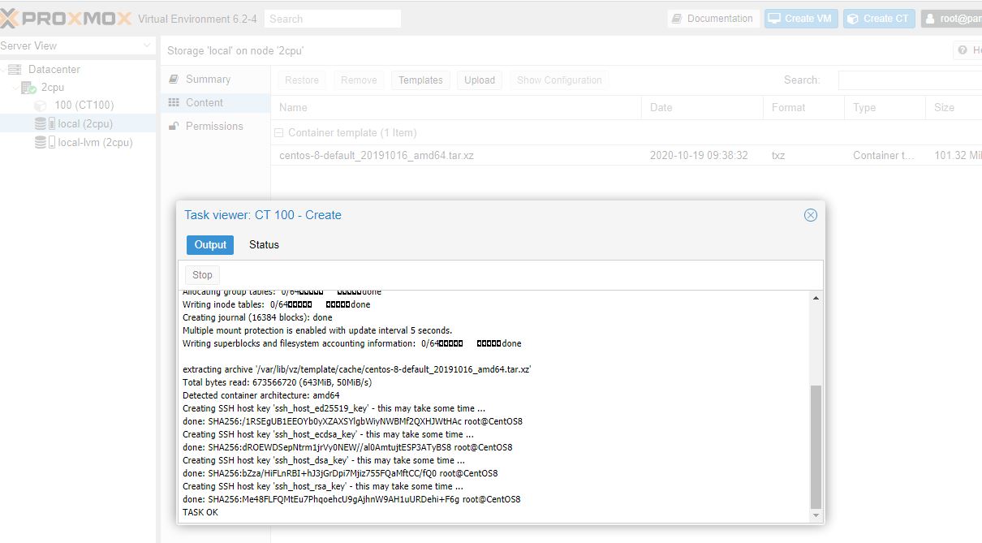Open the Permissions tab

[x=215, y=127]
